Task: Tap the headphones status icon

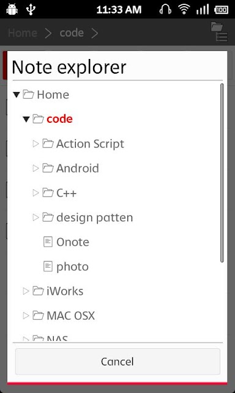Action: pos(165,10)
